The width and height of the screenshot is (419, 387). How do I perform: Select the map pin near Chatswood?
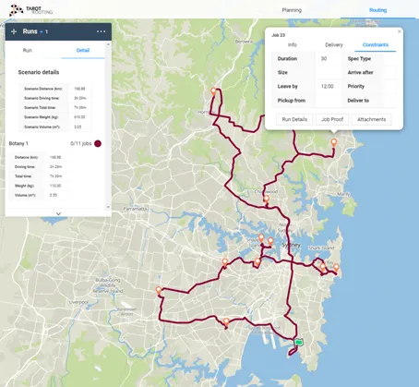coord(267,200)
